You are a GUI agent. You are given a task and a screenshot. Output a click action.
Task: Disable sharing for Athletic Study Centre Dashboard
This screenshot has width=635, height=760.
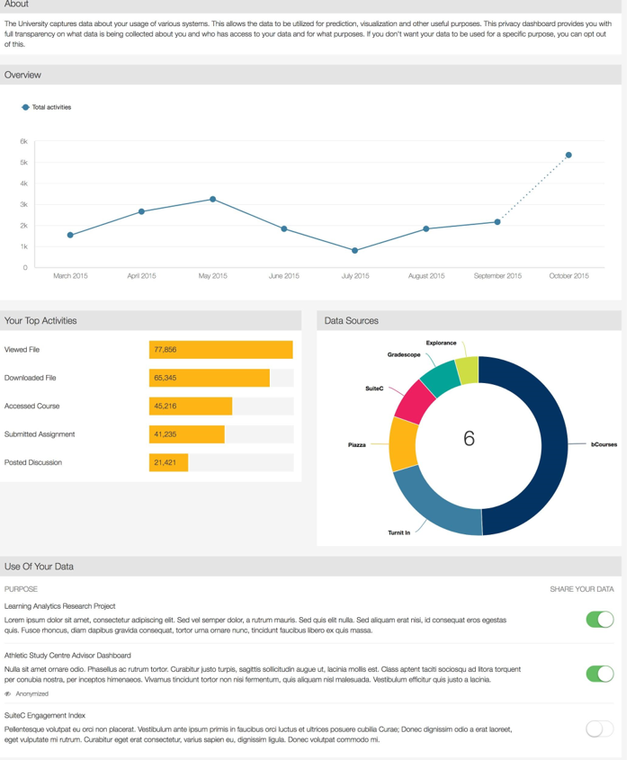click(x=600, y=674)
